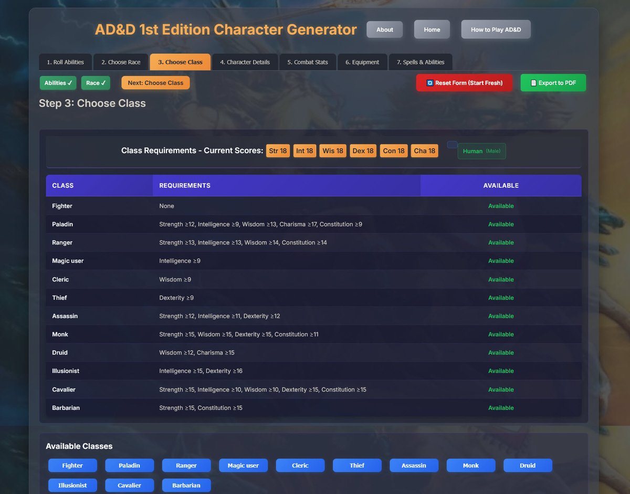This screenshot has width=630, height=494.
Task: Choose the Monk class button
Action: tap(471, 466)
